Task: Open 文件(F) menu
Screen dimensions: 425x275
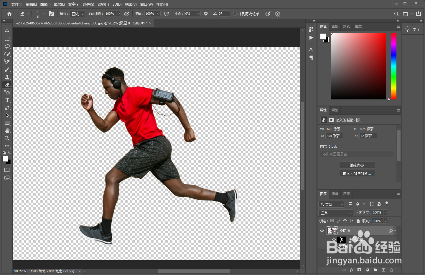Action: tap(17, 4)
